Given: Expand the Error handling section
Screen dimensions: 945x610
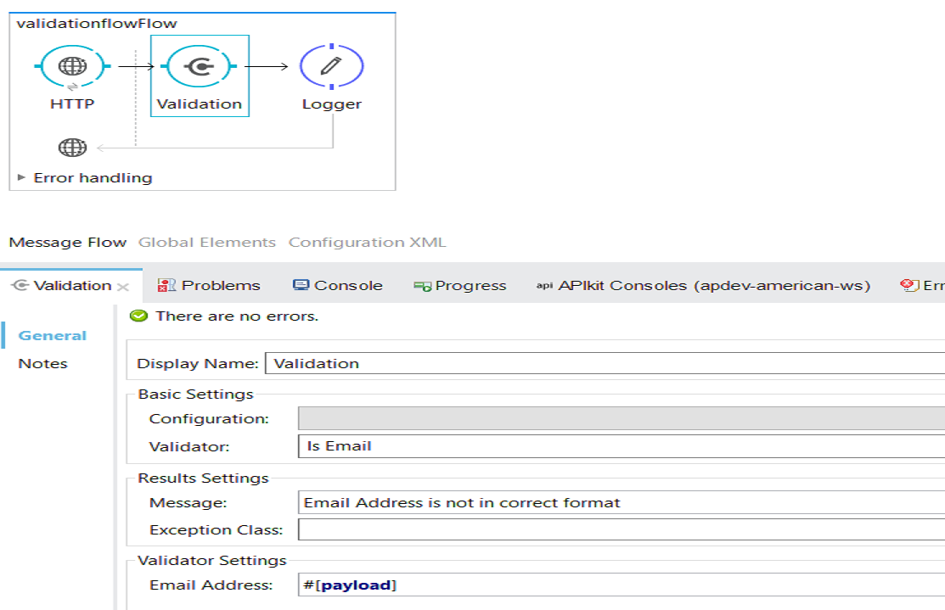Looking at the screenshot, I should [23, 178].
